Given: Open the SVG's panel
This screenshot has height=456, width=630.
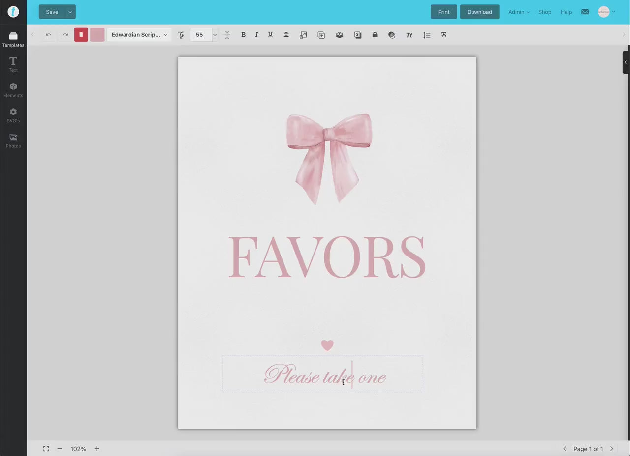Looking at the screenshot, I should (13, 115).
